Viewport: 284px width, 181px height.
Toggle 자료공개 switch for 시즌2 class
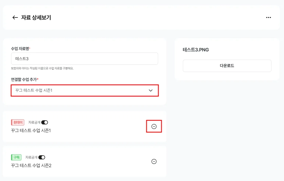[x=42, y=157]
